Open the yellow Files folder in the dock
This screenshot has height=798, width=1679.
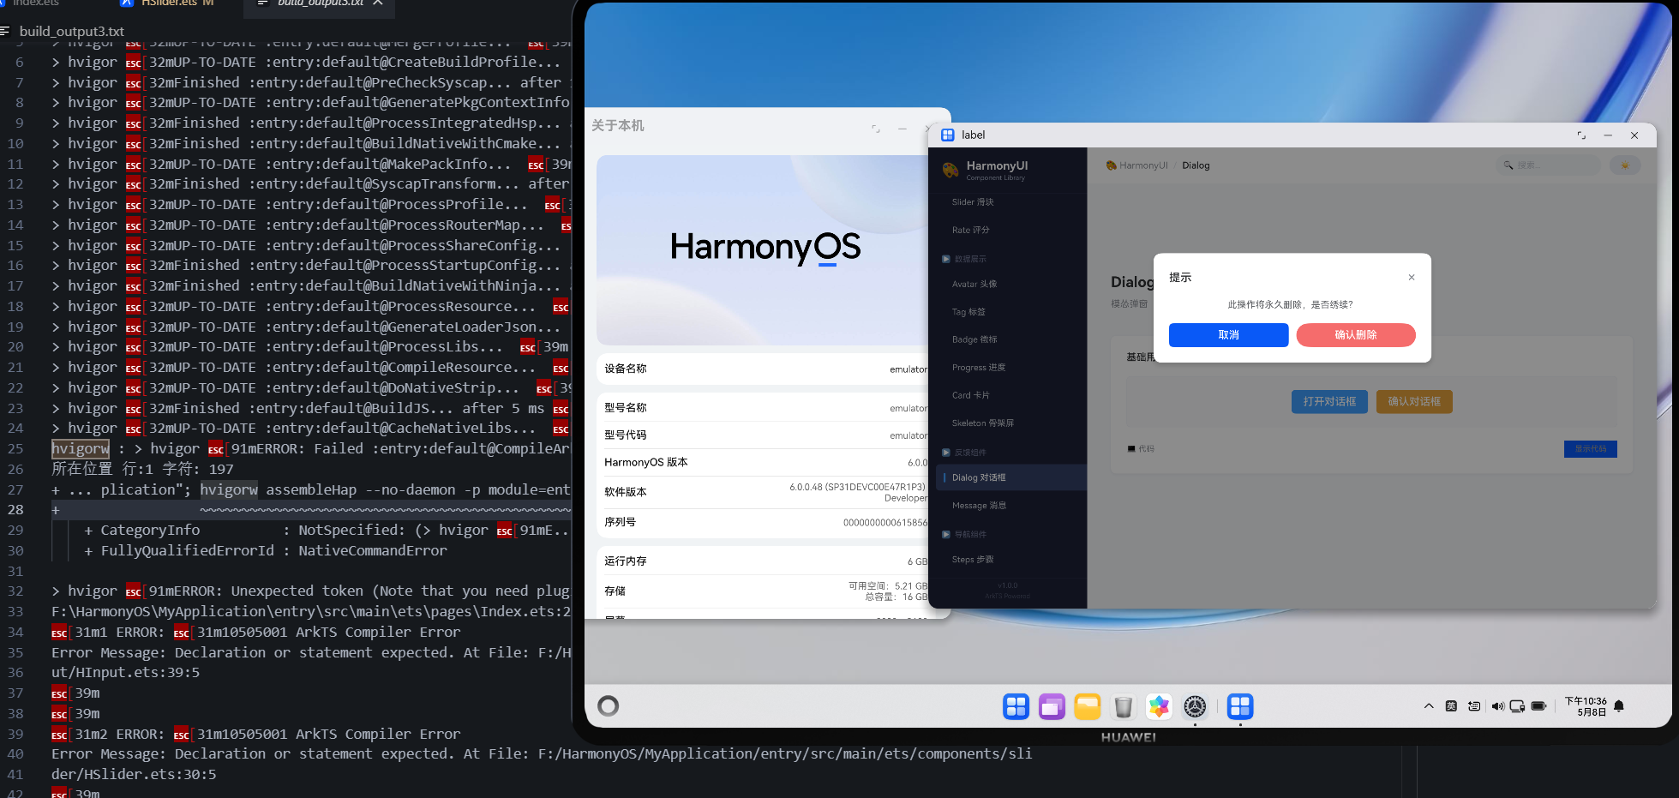pyautogui.click(x=1088, y=706)
